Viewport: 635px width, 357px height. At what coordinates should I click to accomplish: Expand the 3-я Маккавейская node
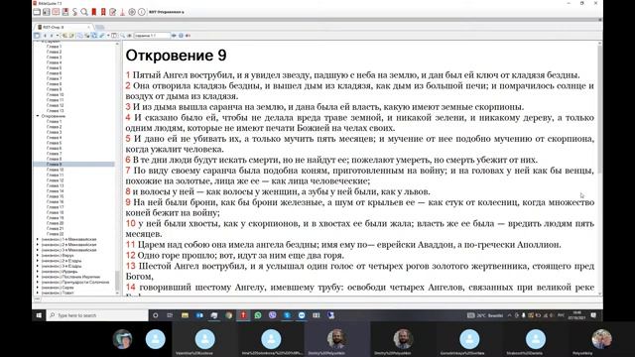pos(38,250)
